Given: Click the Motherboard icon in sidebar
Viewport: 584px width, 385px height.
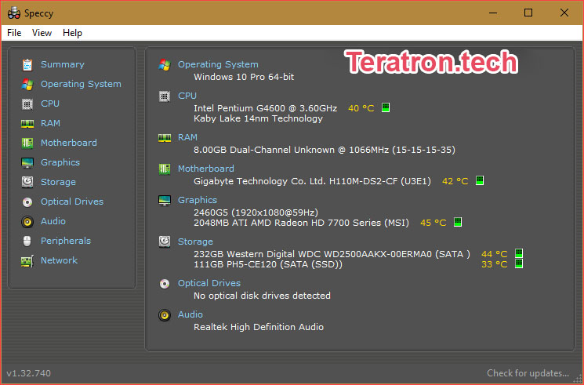Looking at the screenshot, I should point(27,143).
